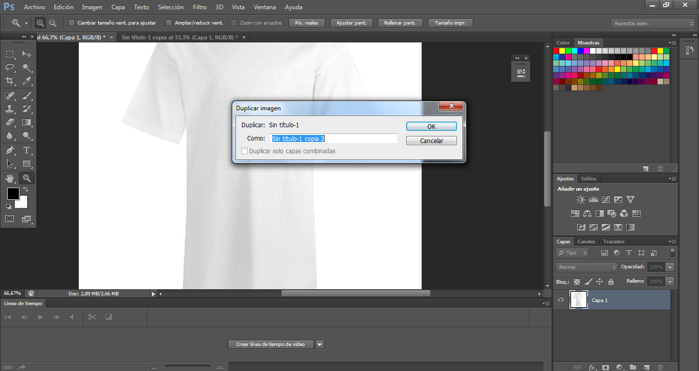
Task: Expand the Opacidad value dropdown
Action: point(670,267)
